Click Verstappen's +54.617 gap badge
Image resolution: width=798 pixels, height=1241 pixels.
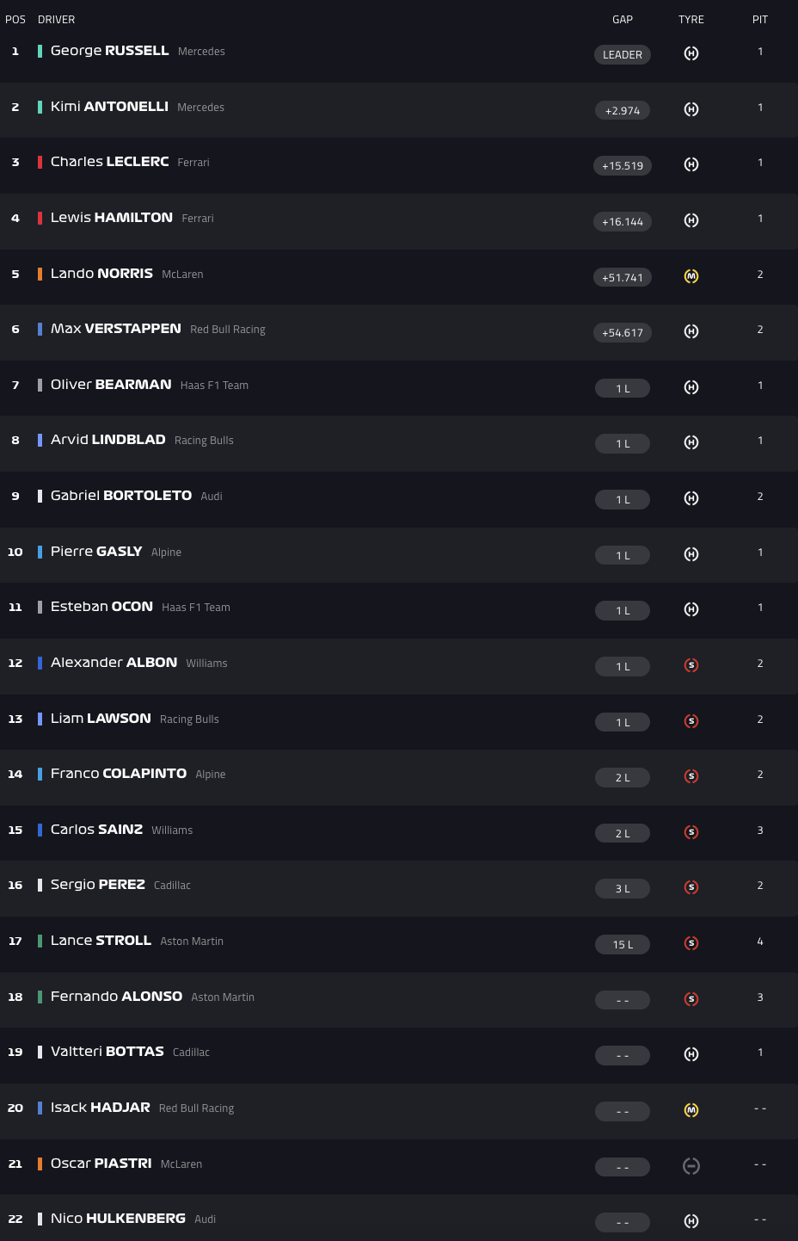click(623, 332)
